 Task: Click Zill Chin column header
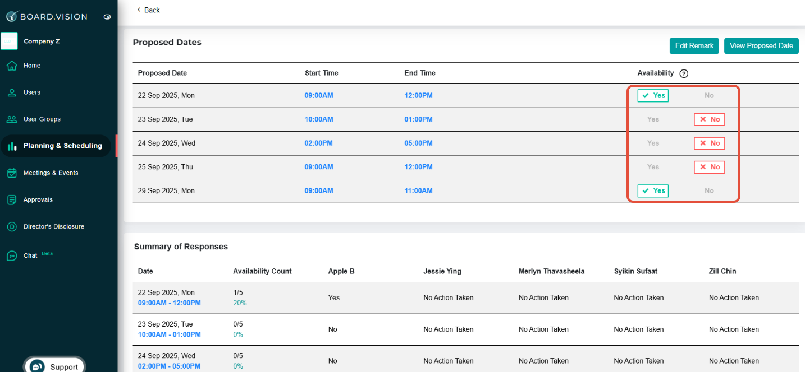tap(722, 271)
